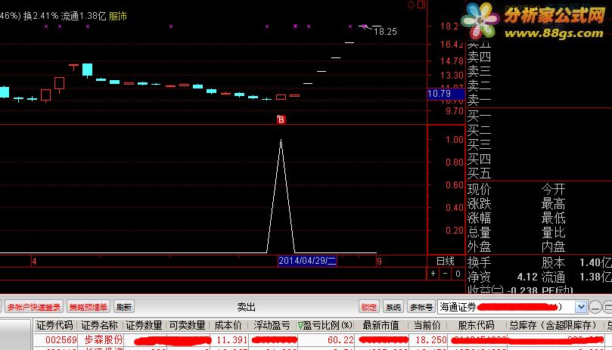Click the red B buy signal marker
The image size is (612, 350).
tap(281, 119)
